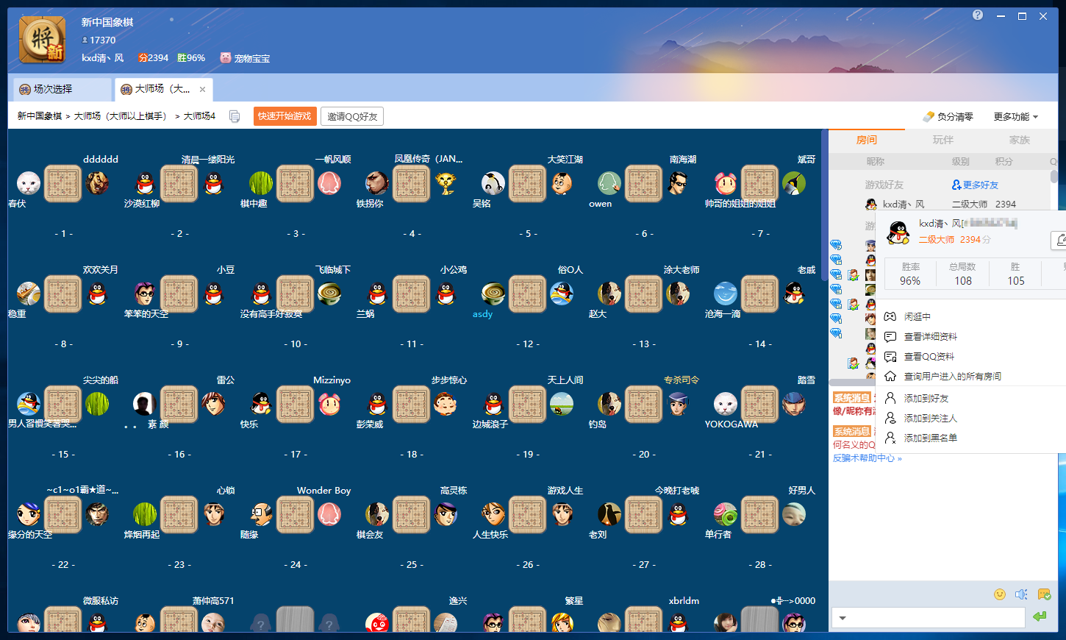This screenshot has height=640, width=1066.
Task: Click the 96% win rate badge in header
Action: pos(191,57)
